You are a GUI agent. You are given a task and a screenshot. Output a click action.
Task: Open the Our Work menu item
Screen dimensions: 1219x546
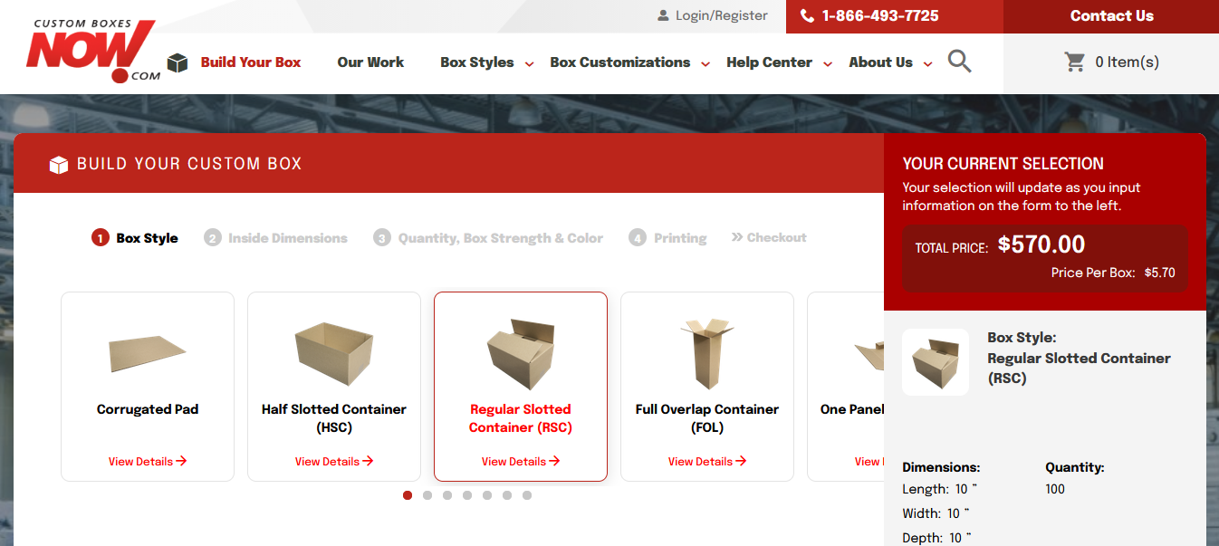pos(370,62)
